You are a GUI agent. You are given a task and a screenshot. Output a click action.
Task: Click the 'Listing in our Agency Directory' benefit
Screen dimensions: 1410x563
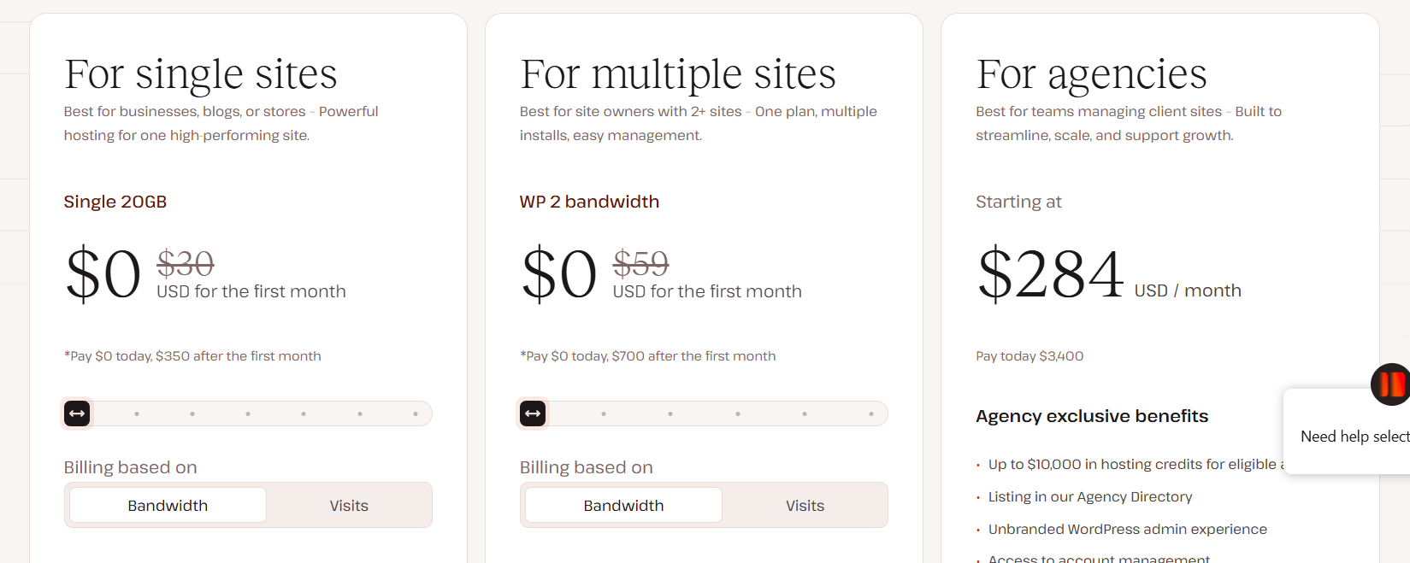tap(1090, 496)
